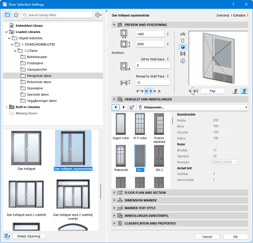Show preview picture filmstrip icon

183,53
